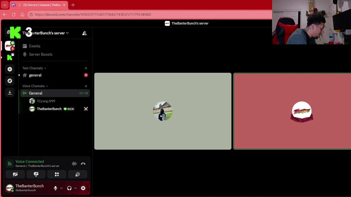This screenshot has width=351, height=197.
Task: Go to browser home page
Action: 22,15
